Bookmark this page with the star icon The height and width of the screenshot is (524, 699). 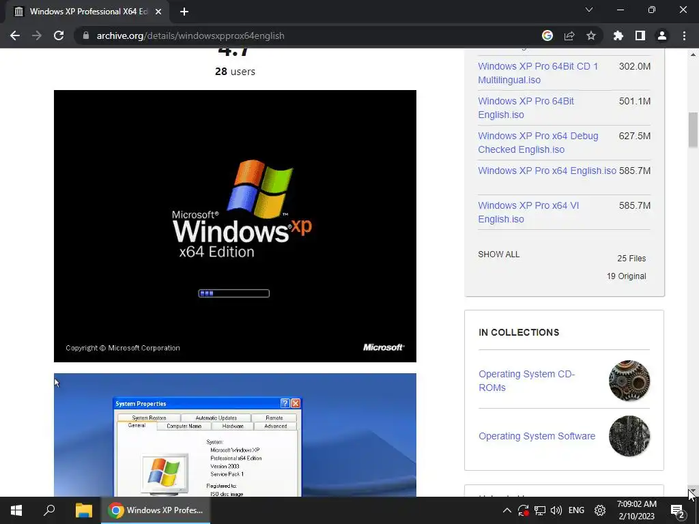point(591,35)
